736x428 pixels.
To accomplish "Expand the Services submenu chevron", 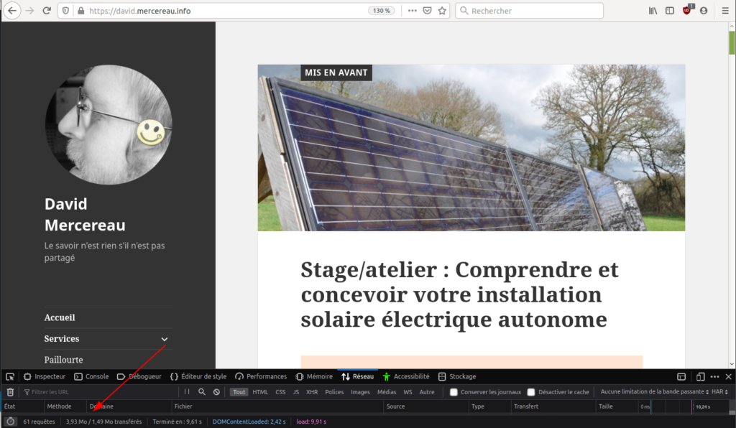I will pyautogui.click(x=165, y=339).
